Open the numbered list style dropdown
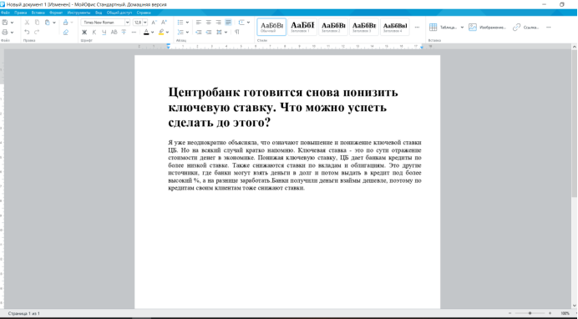This screenshot has width=578, height=319. [x=187, y=32]
